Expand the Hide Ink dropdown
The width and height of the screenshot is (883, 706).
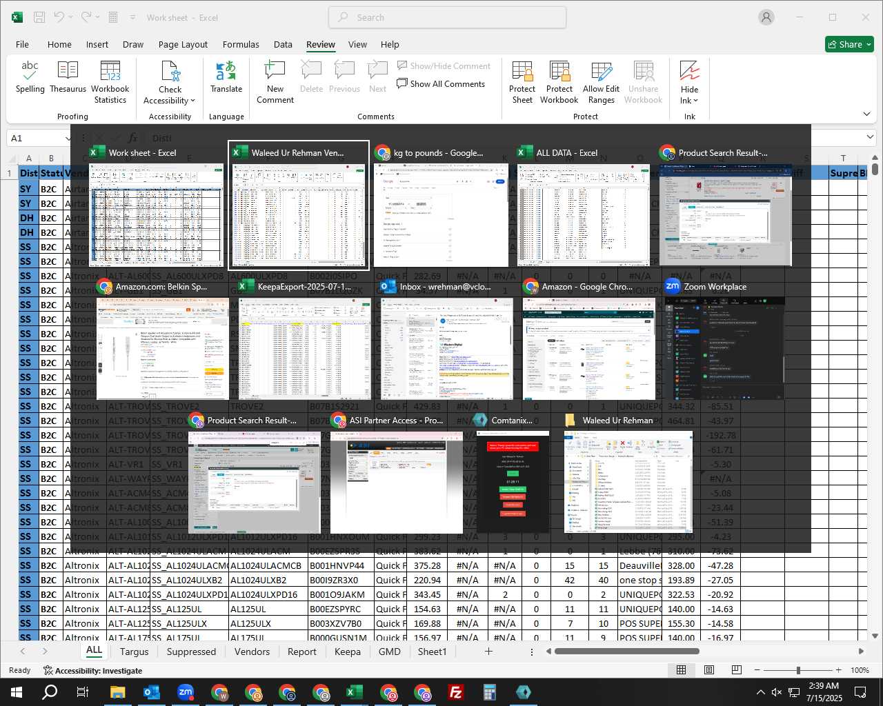point(695,101)
